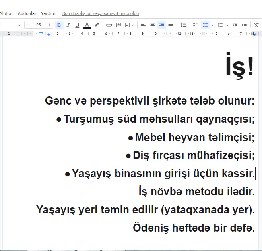The image size is (262, 251).
Task: Click bullet 'Diş fırçası mühafizəçisi;'
Action: point(194,155)
